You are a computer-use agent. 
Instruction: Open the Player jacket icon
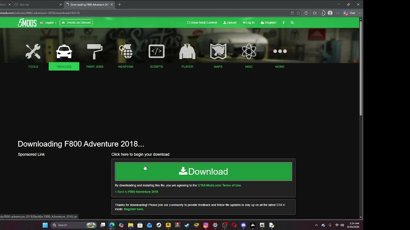point(187,51)
